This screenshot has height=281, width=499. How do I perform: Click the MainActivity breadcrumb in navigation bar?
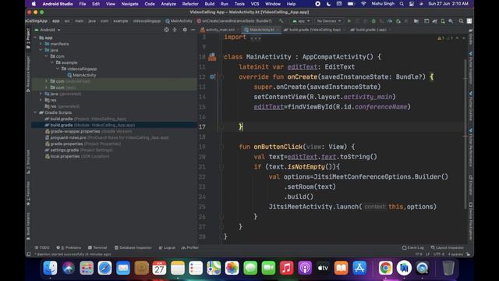[x=179, y=21]
